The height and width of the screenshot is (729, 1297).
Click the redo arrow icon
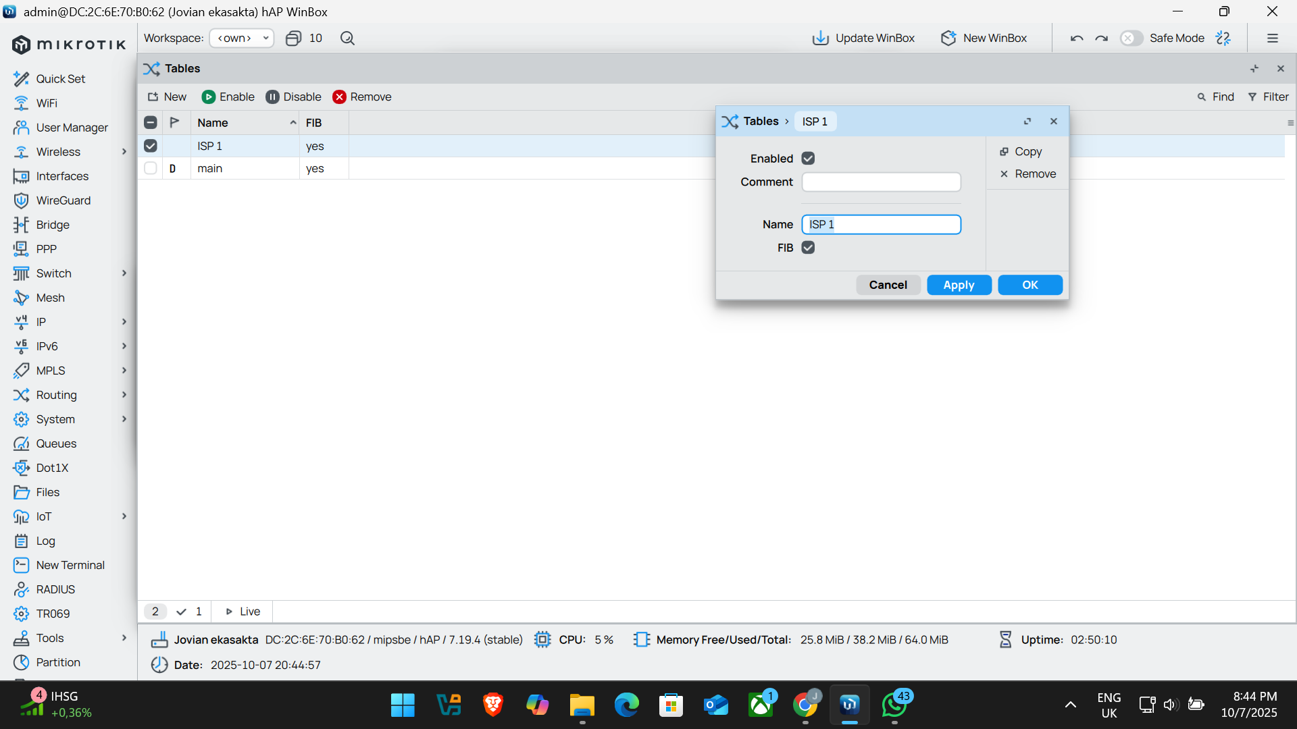pyautogui.click(x=1102, y=38)
